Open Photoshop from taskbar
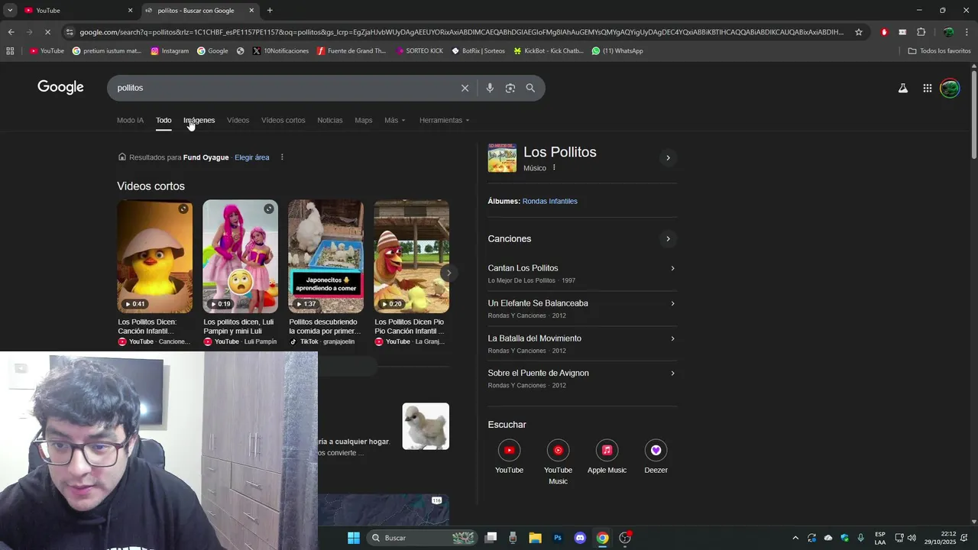 [558, 538]
